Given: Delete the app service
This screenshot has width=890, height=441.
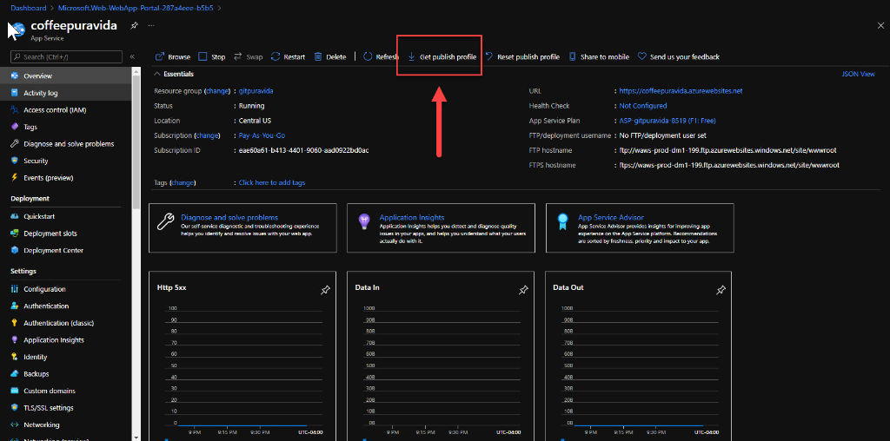Looking at the screenshot, I should coord(329,56).
